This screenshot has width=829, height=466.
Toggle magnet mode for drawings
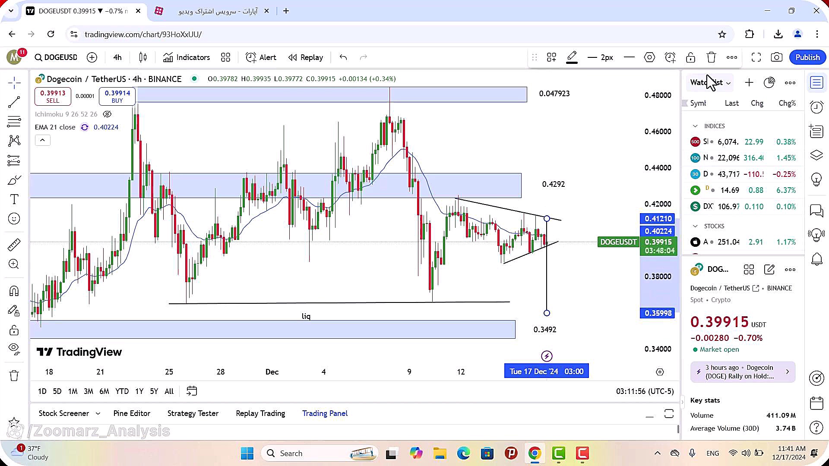point(14,291)
